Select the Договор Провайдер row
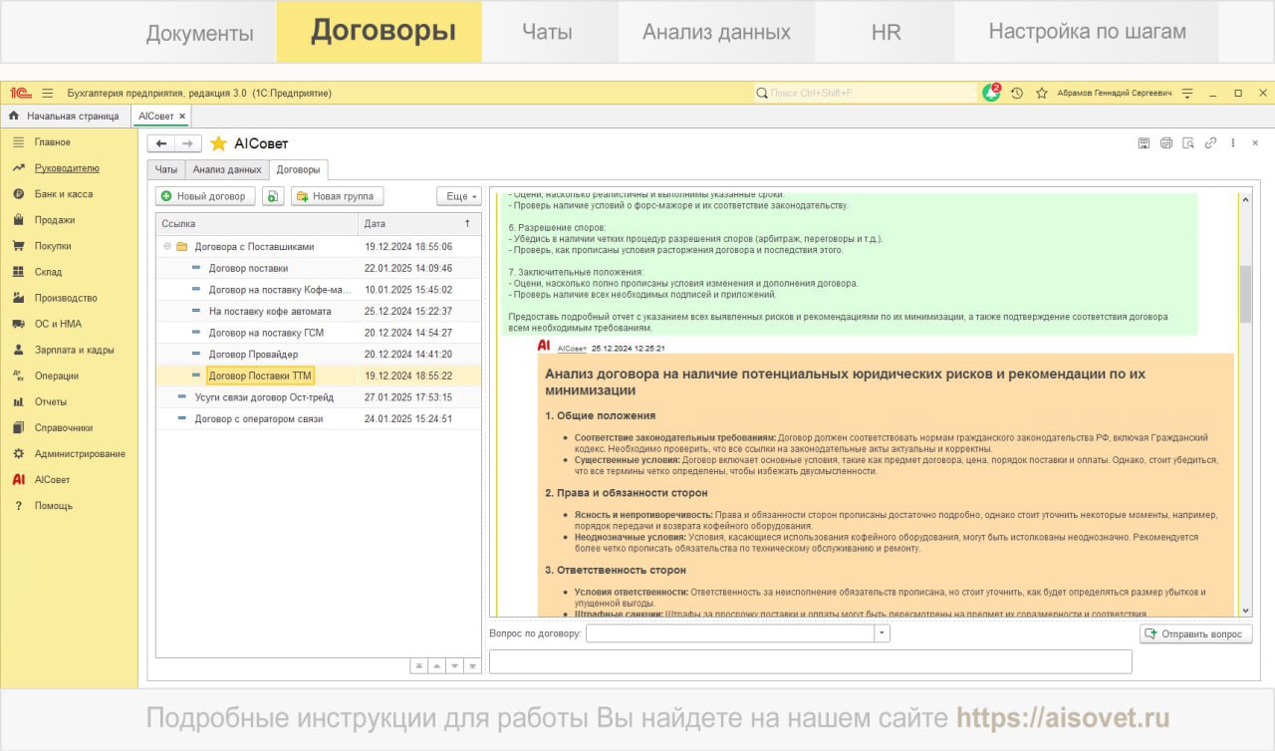 319,354
